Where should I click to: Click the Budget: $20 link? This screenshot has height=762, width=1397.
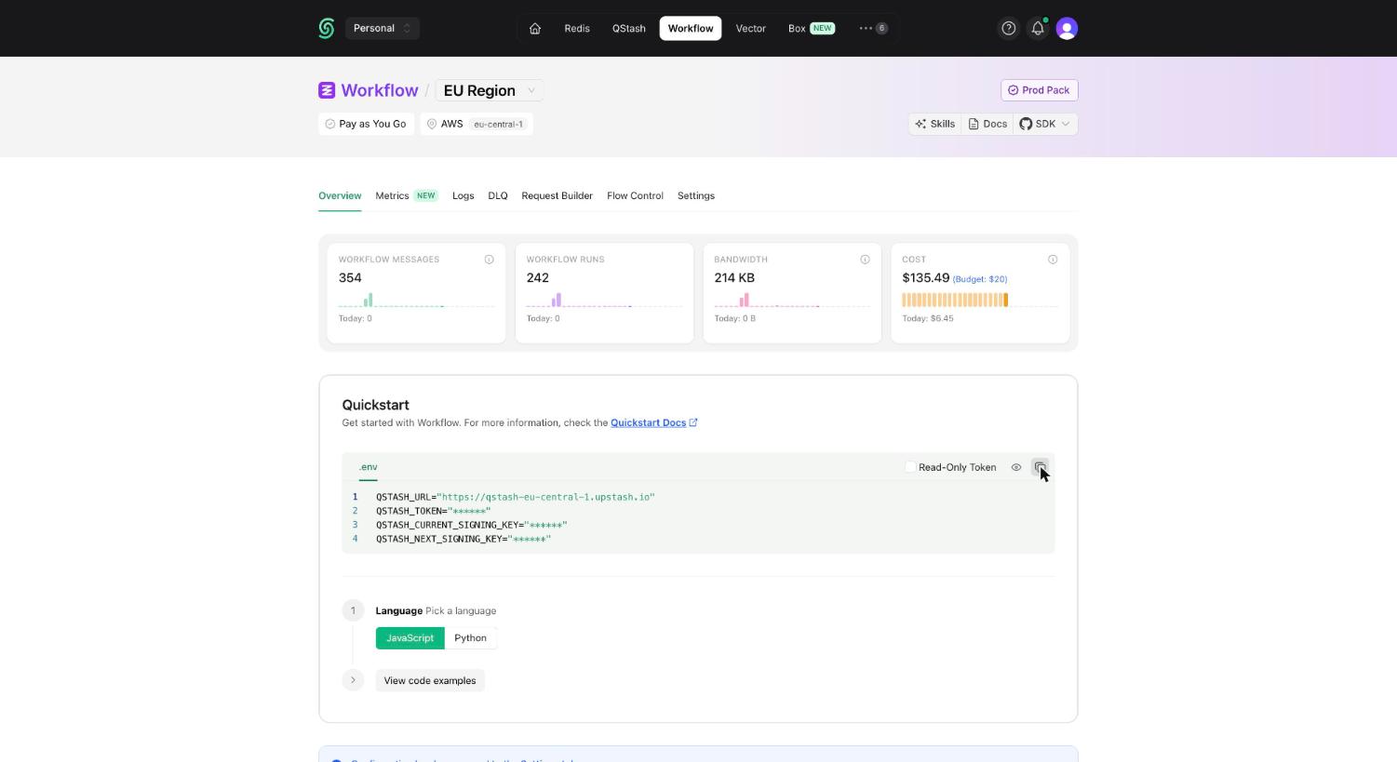point(980,279)
